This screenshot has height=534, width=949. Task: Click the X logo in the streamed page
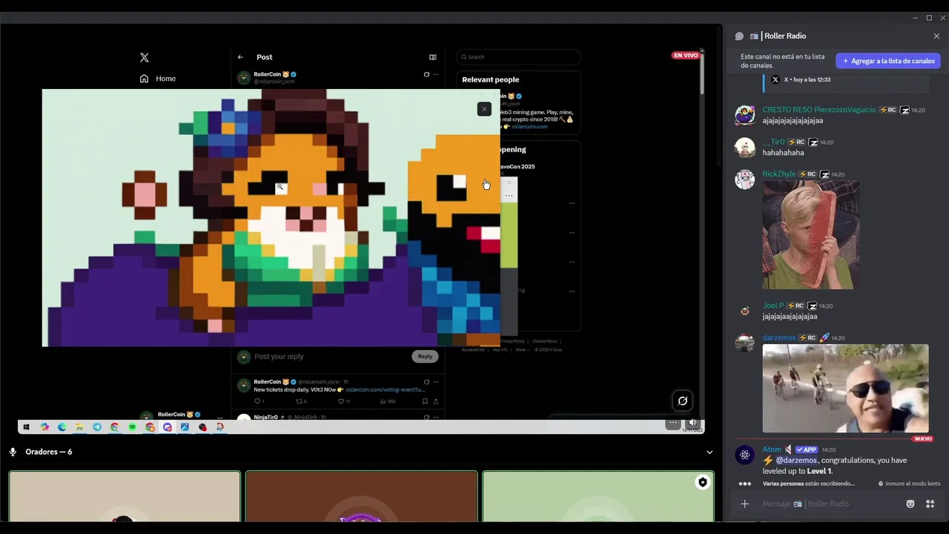tap(145, 57)
